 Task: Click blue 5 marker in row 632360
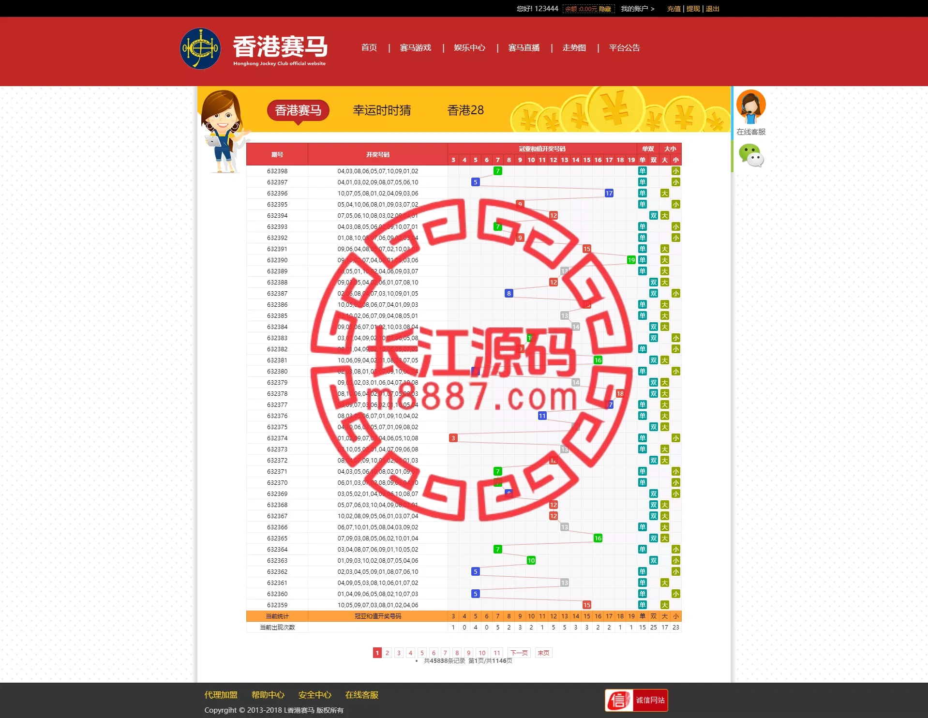click(475, 594)
